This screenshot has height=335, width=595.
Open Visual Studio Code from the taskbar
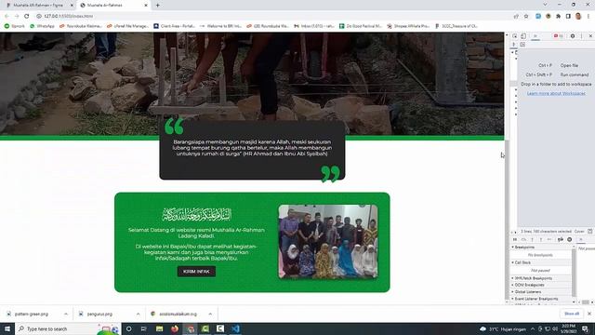pos(235,328)
